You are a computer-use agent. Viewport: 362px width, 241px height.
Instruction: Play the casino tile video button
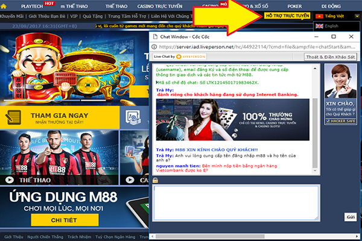pos(130,180)
